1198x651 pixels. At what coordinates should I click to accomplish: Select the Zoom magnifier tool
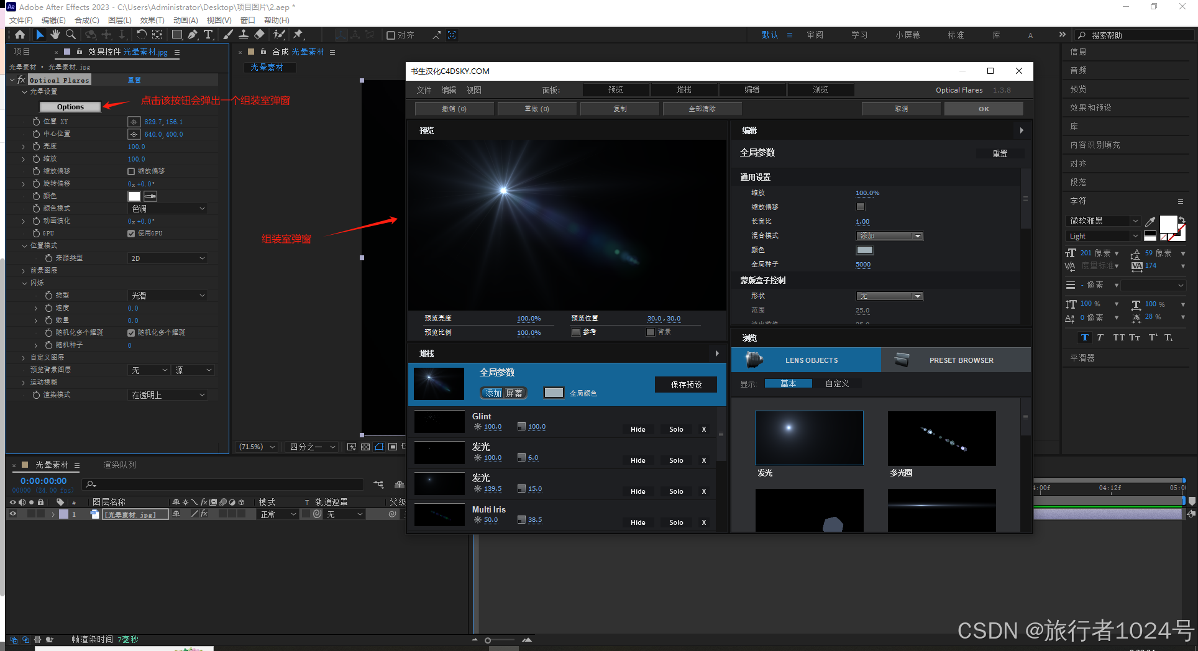coord(71,35)
